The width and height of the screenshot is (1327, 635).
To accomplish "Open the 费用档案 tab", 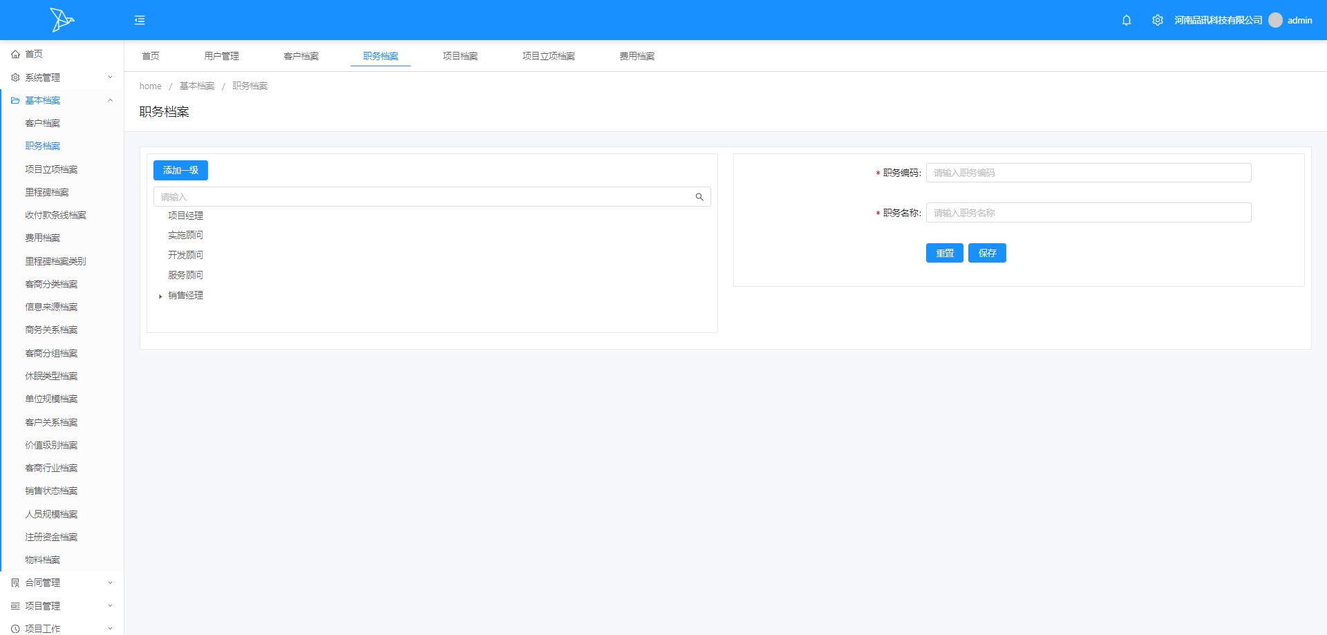I will (x=637, y=56).
